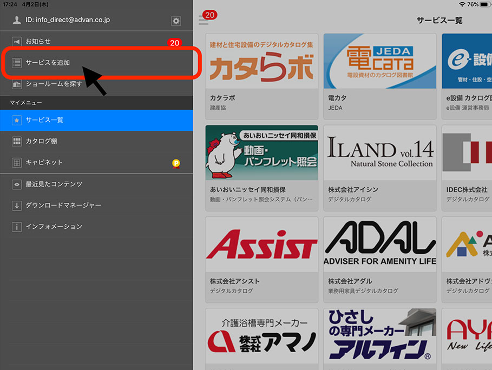The height and width of the screenshot is (370, 492).
Task: Open the あいおいニッセイ同和損保 service card
Action: [x=261, y=168]
